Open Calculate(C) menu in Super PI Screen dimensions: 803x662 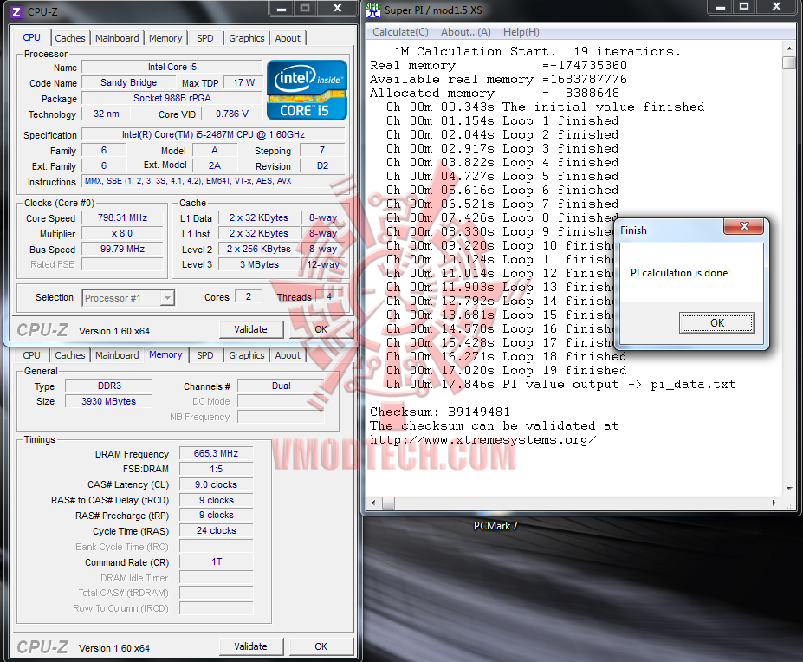pyautogui.click(x=400, y=32)
